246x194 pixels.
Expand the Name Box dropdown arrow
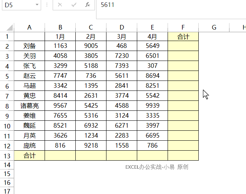(37, 5)
